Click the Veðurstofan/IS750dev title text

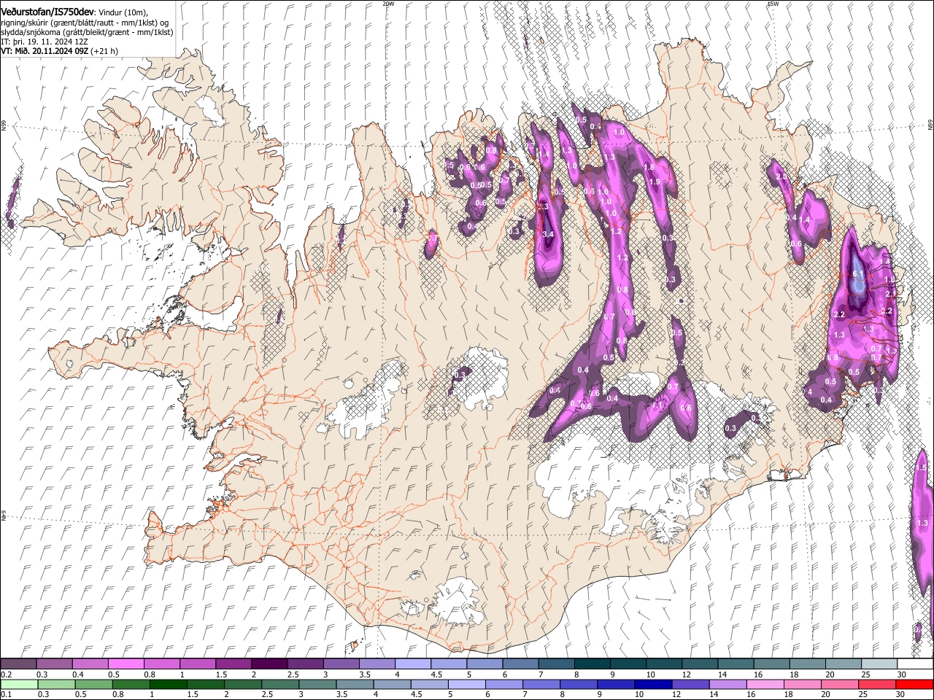47,12
